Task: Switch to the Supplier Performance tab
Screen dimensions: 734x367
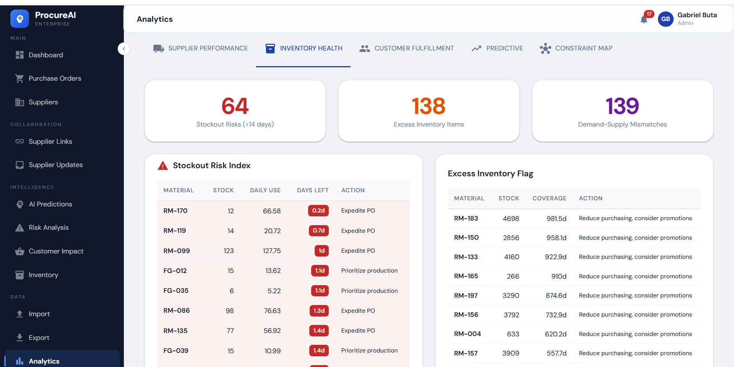Action: (x=200, y=48)
